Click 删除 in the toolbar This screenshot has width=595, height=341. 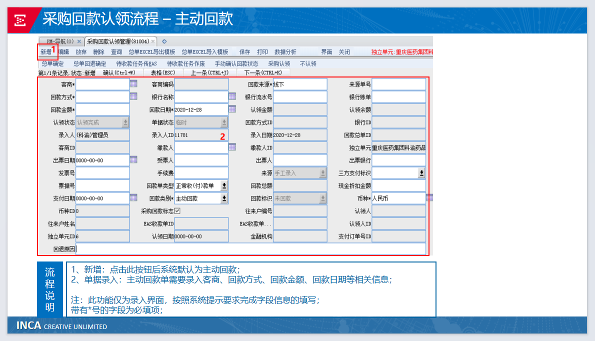point(98,52)
